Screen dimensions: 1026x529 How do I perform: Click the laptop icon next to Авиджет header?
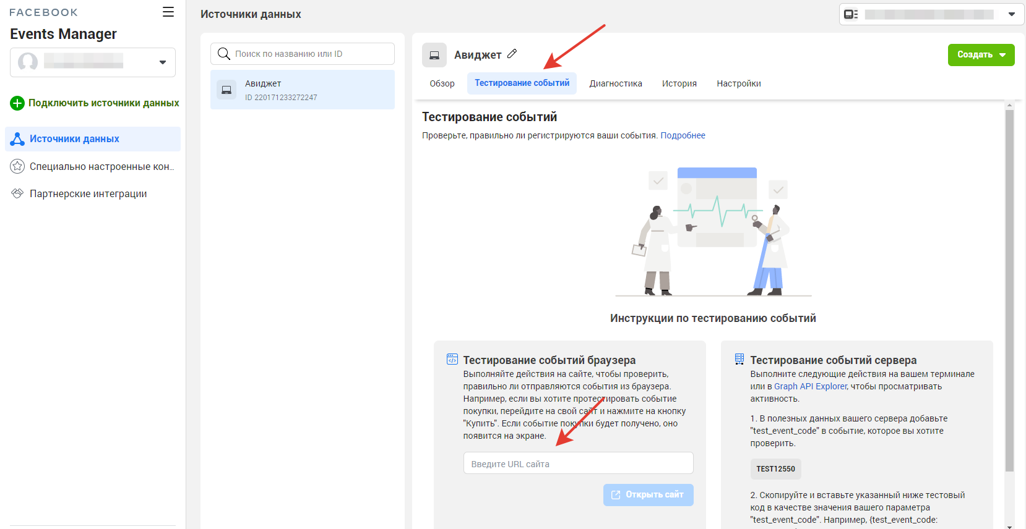[434, 55]
